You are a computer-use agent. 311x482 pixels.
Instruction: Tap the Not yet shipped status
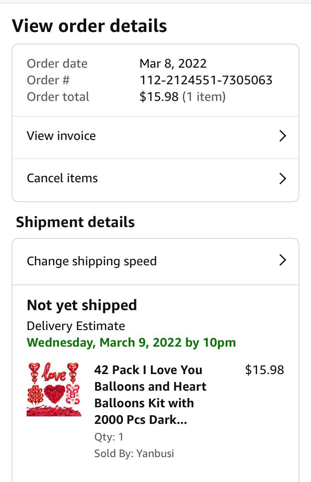[82, 305]
